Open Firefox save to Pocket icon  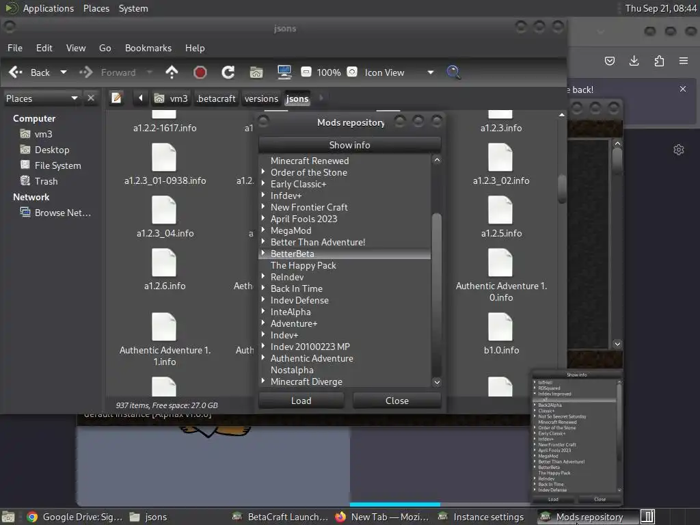(609, 61)
